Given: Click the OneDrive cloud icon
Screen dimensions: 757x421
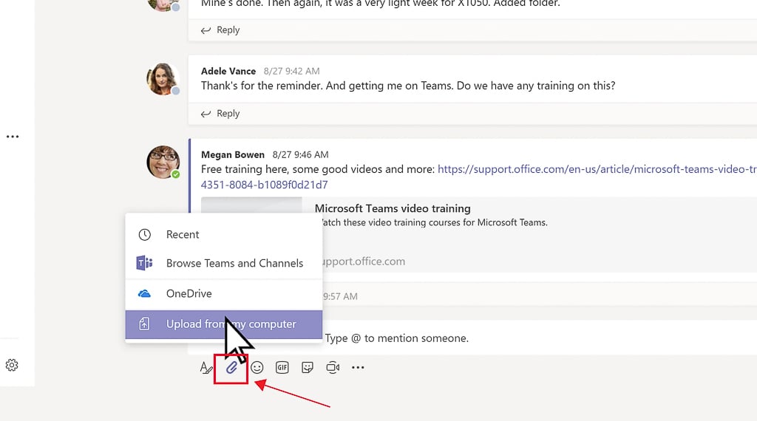Looking at the screenshot, I should [x=144, y=293].
